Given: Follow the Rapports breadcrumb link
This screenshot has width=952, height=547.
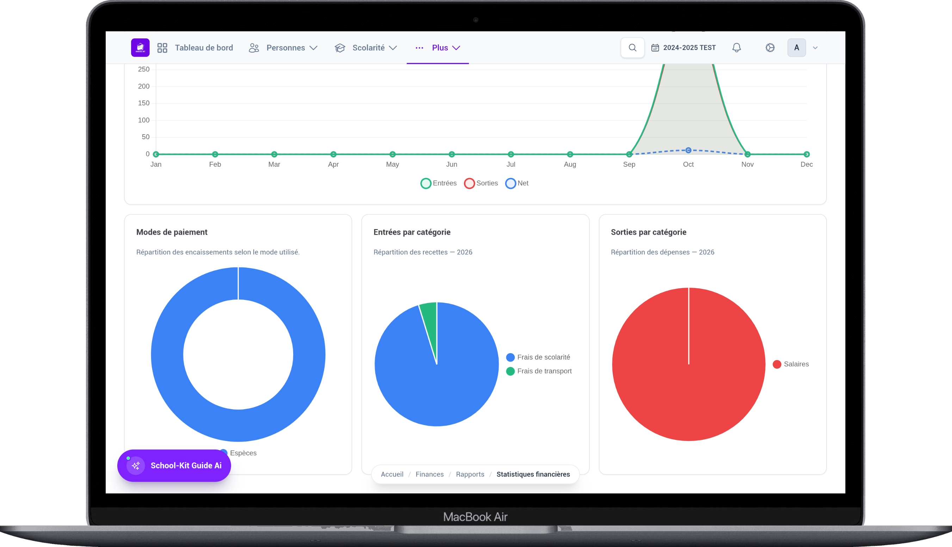Looking at the screenshot, I should [x=470, y=474].
